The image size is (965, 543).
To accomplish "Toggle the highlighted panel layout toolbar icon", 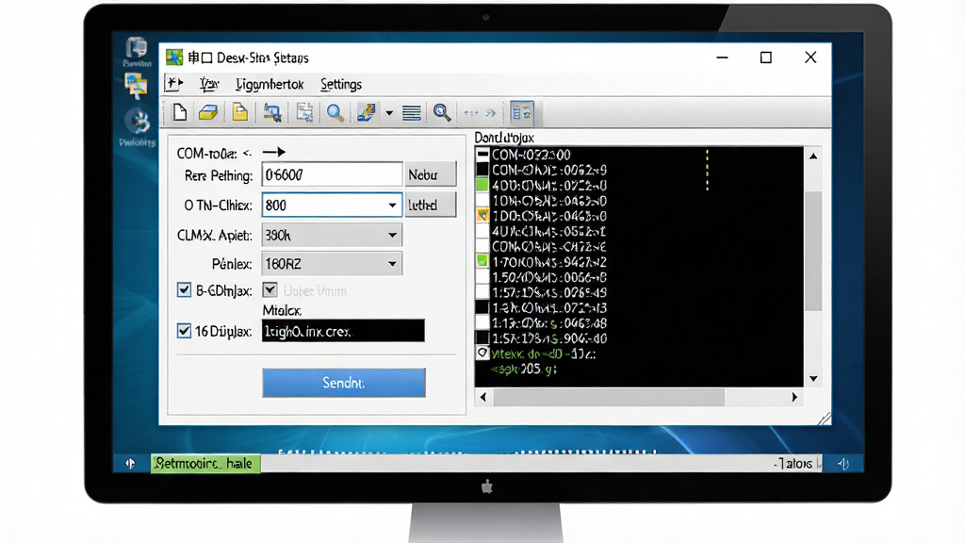I will tap(522, 113).
